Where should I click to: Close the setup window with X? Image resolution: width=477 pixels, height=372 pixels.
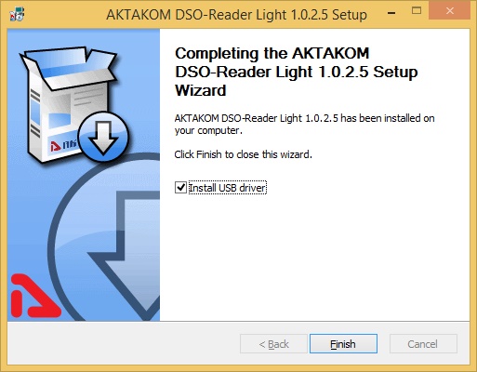[450, 11]
